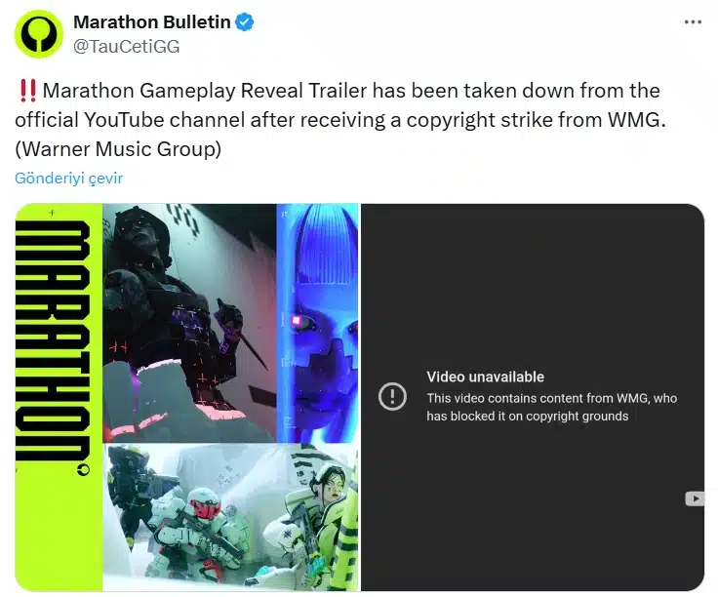Click the white armored soldiers panel

230,517
